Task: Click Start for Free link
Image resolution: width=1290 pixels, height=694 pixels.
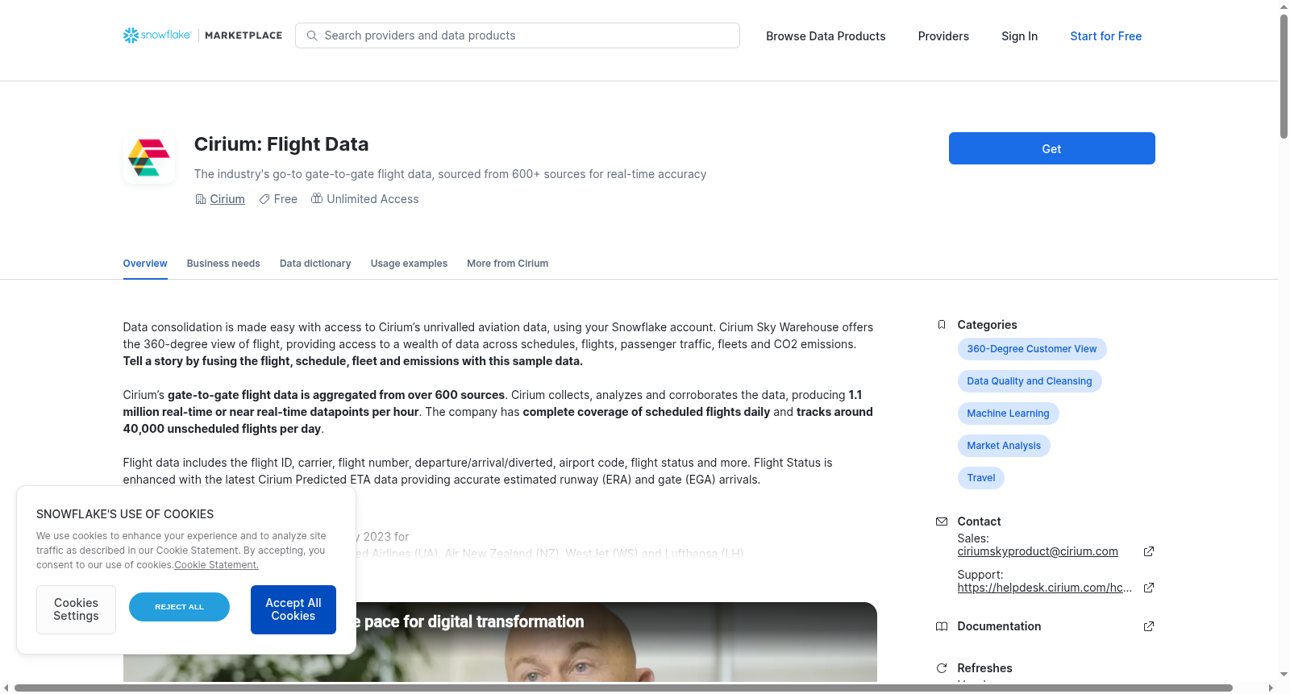Action: tap(1106, 36)
